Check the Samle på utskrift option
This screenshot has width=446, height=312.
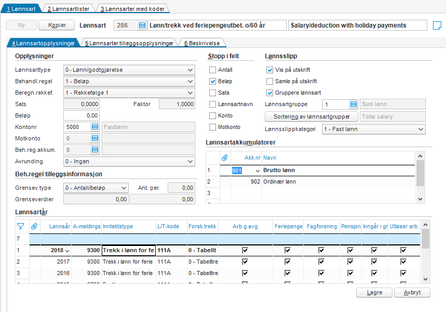tap(269, 82)
